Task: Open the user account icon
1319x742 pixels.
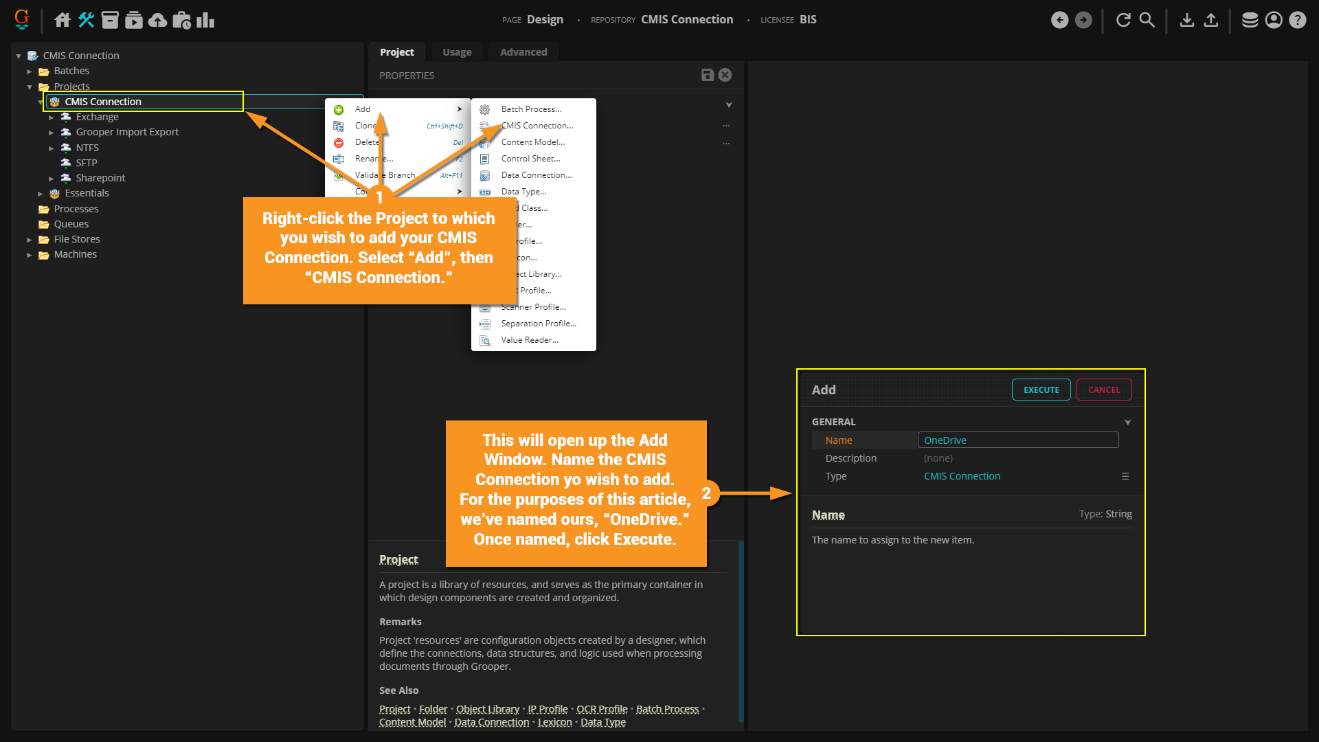Action: pos(1274,20)
